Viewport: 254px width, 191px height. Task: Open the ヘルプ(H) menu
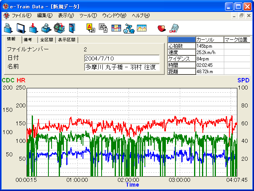(140, 16)
